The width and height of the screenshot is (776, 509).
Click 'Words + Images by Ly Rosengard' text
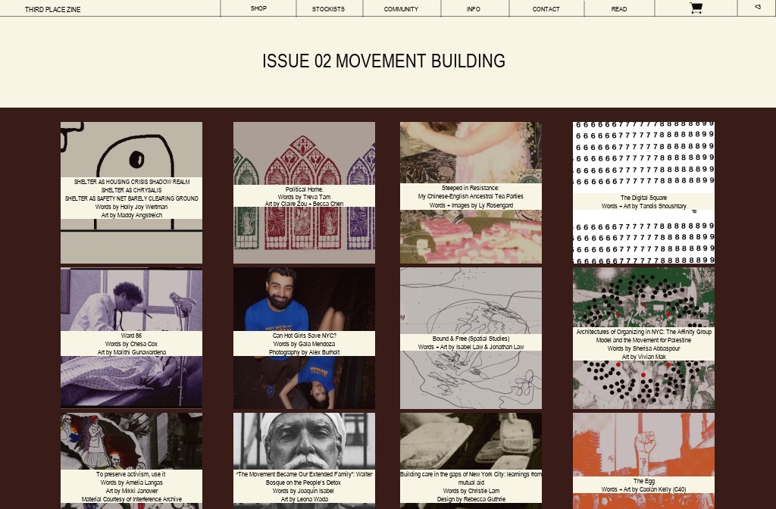pos(471,205)
